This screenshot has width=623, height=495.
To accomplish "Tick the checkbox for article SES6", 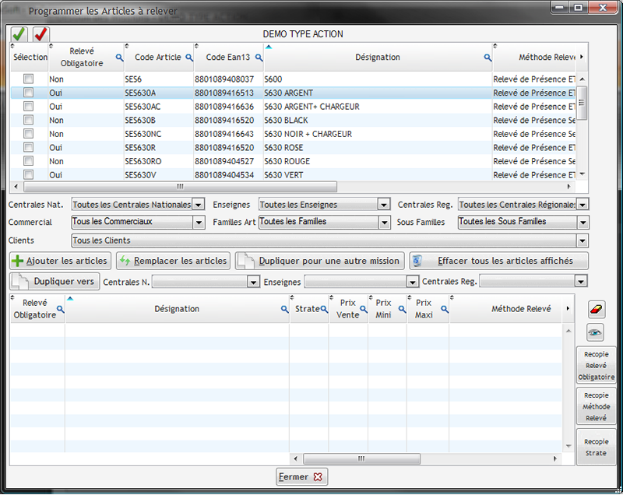I will [x=29, y=79].
